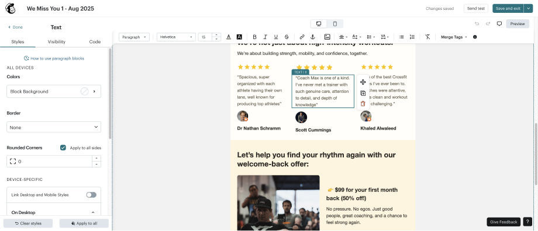
Task: Toggle underline formatting
Action: point(276,37)
